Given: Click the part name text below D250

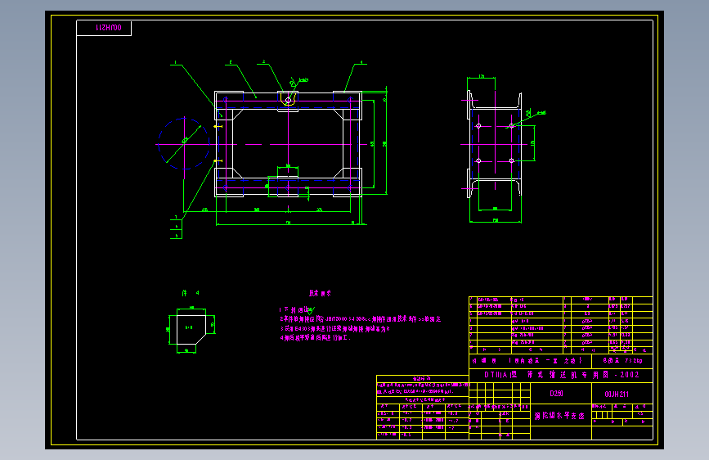Looking at the screenshot, I should click(x=559, y=416).
